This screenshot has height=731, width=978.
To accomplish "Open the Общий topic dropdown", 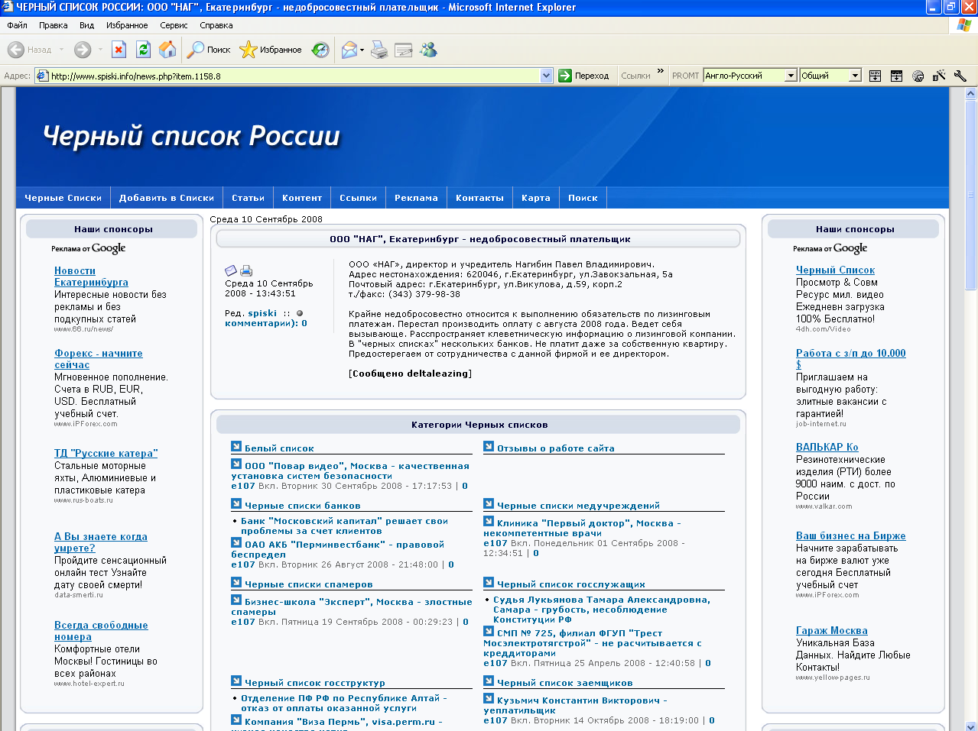I will (x=855, y=76).
